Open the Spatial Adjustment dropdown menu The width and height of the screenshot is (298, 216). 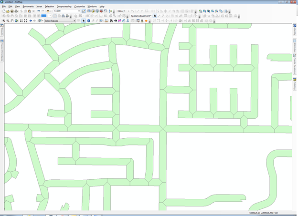141,16
